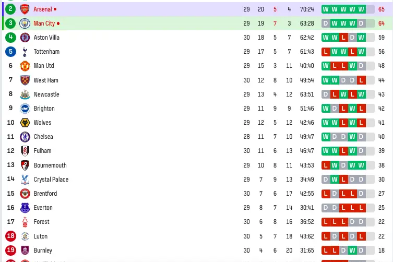Click Aston Villa's red L form result
Viewport: 393px width, 262px height.
pos(343,38)
